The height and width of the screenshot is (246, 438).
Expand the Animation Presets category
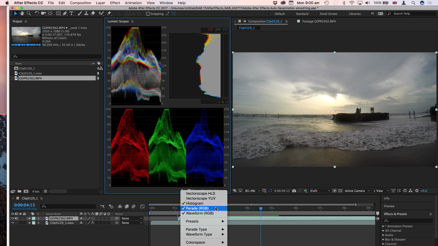pyautogui.click(x=383, y=226)
